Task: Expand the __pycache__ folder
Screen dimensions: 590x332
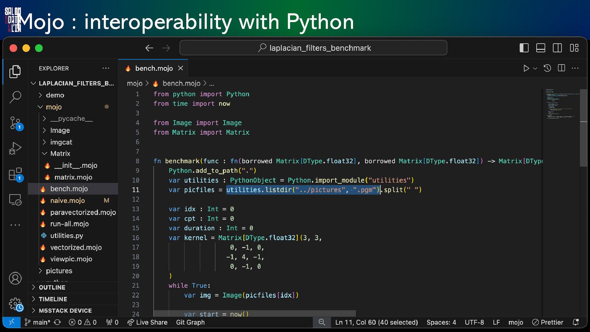Action: pyautogui.click(x=73, y=118)
